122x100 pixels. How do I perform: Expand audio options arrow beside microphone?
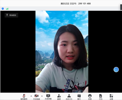pos(31,96)
